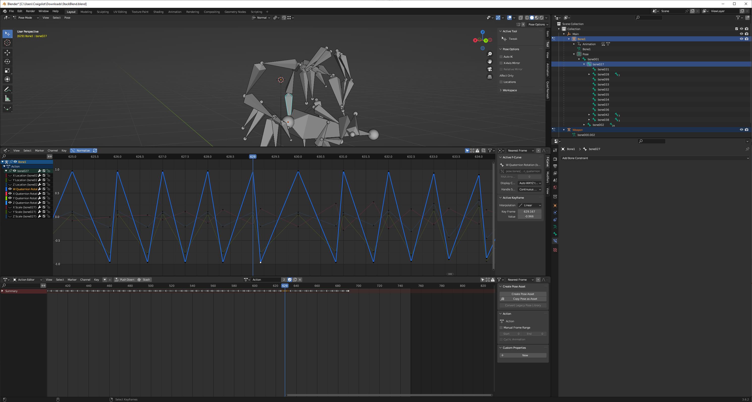Open the Interpolation dropdown in Active Keyframe
This screenshot has width=752, height=402.
tap(529, 205)
